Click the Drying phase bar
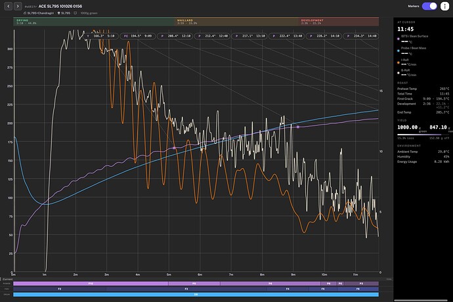The width and height of the screenshot is (453, 302). [94, 22]
